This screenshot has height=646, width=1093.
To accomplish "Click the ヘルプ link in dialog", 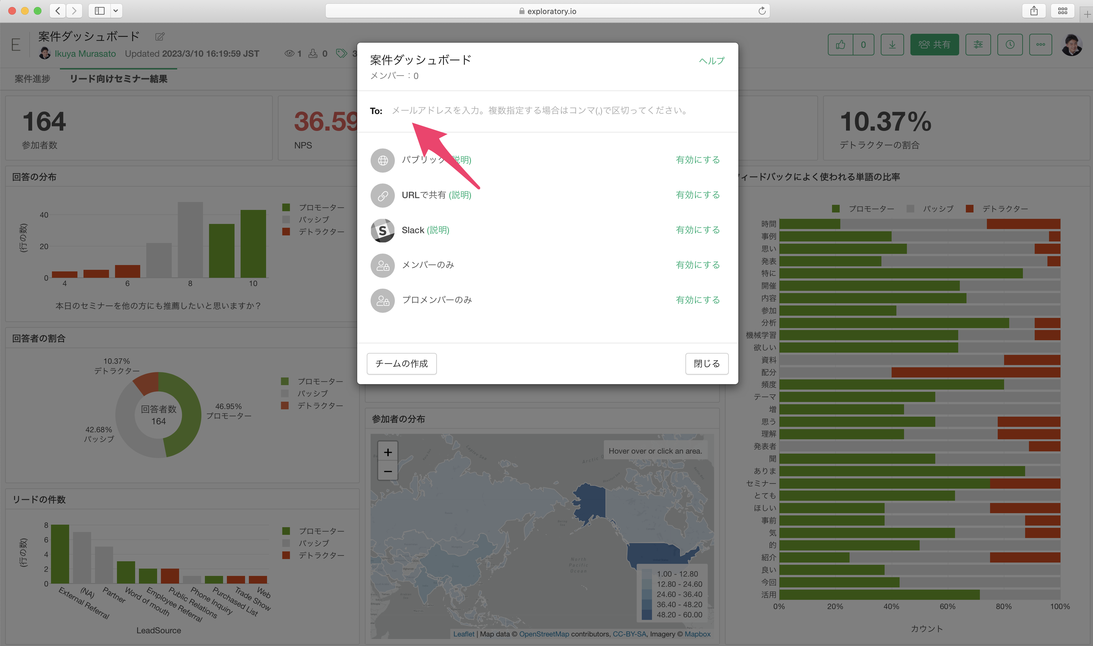I will 712,61.
